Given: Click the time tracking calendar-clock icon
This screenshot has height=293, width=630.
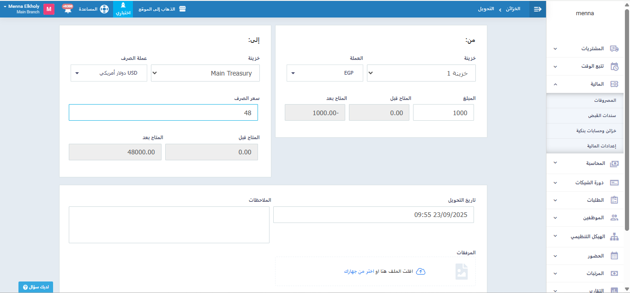Looking at the screenshot, I should [x=614, y=66].
